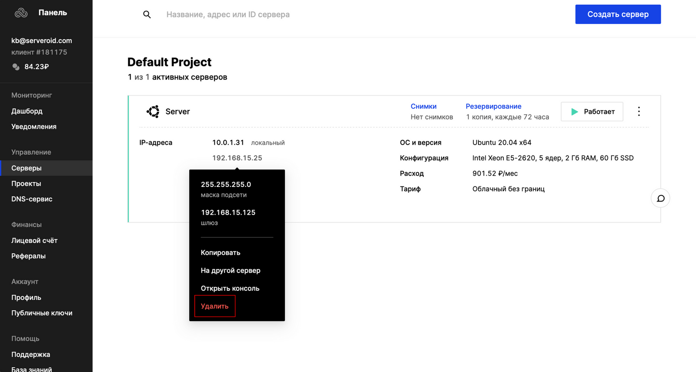The height and width of the screenshot is (372, 696).
Task: Click Удалить in the IP menu
Action: pos(214,306)
